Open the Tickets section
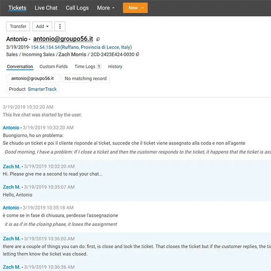The image size is (271, 271). 17,8
